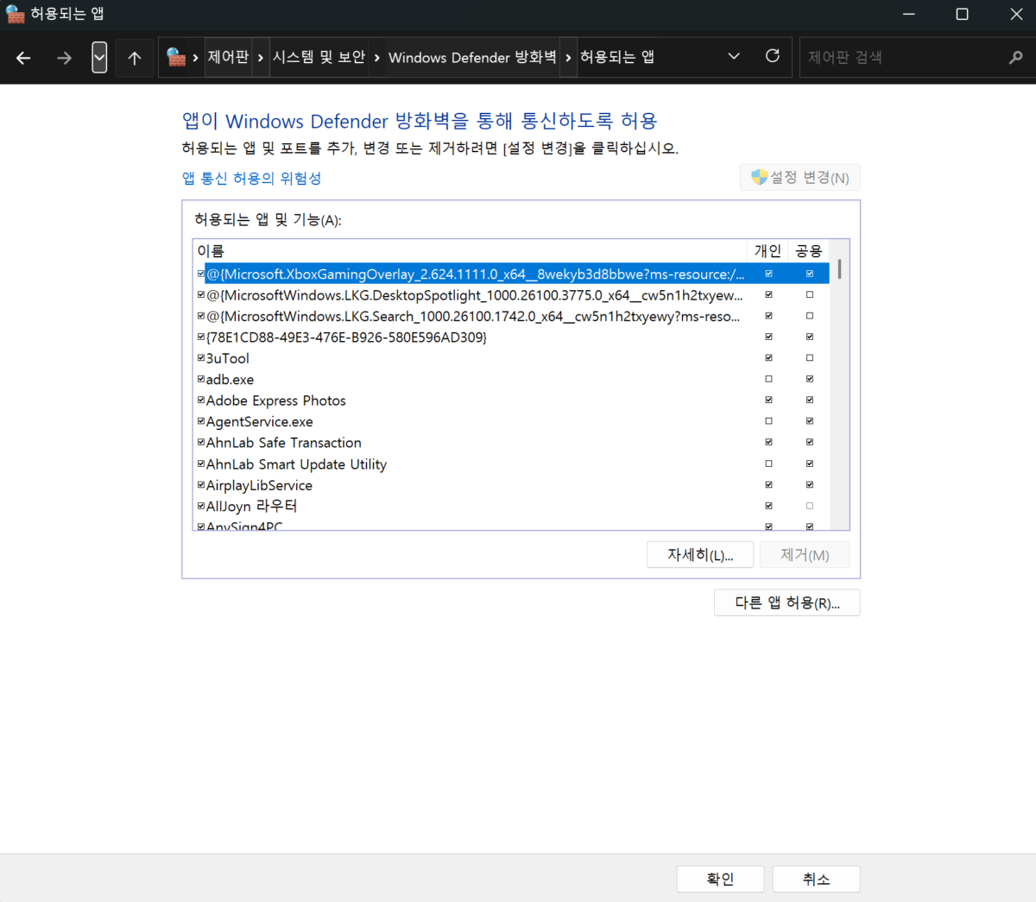Image resolution: width=1036 pixels, height=902 pixels.
Task: Select the Windows Defender 방화벽 breadcrumb
Action: coord(472,57)
